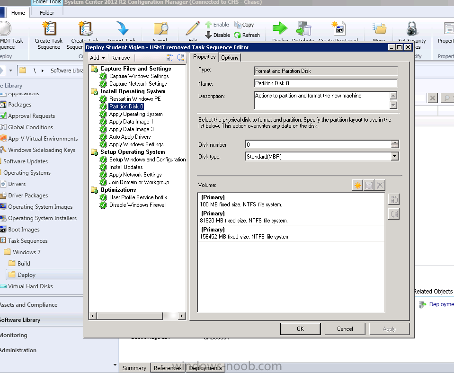Select Install Updates step

(x=125, y=167)
